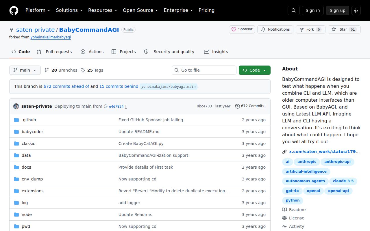This screenshot has width=370, height=231.
Task: Select the claude-3-5 topic tag
Action: [343, 181]
